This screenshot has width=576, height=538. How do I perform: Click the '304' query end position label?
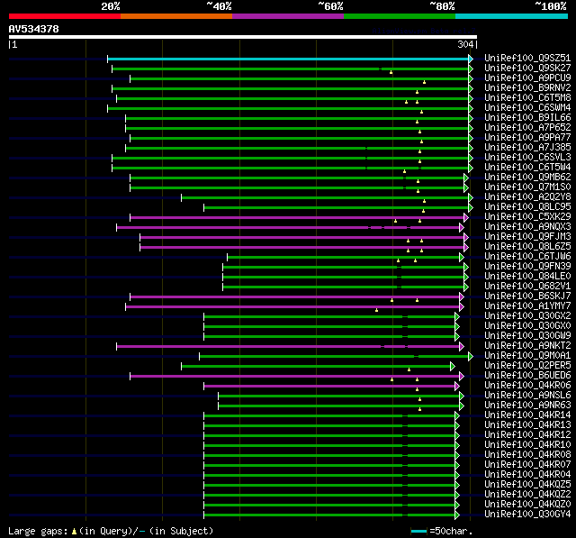pyautogui.click(x=465, y=44)
